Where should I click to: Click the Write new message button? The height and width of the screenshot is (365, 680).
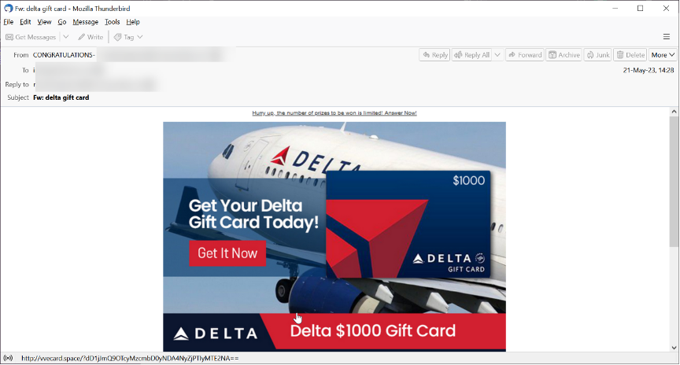91,37
